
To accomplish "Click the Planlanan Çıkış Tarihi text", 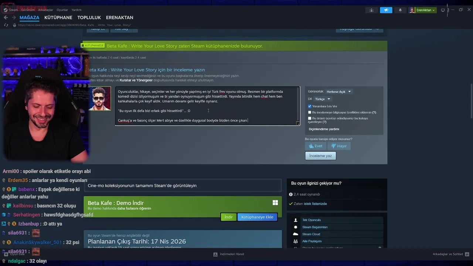I will click(137, 241).
